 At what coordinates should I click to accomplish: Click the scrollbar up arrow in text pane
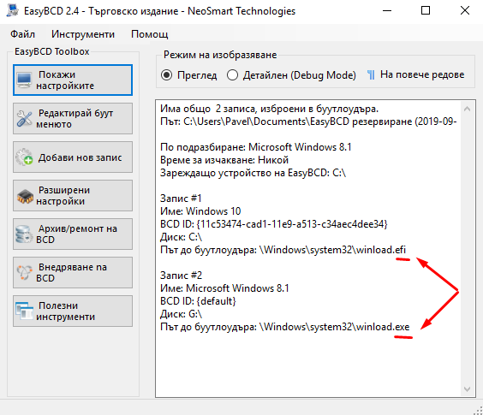[x=467, y=109]
